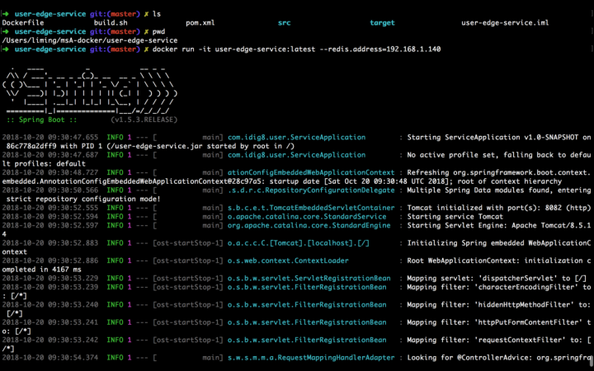Click 'No active profile set' message
Viewport: 594px width, 371px height.
(x=449, y=155)
